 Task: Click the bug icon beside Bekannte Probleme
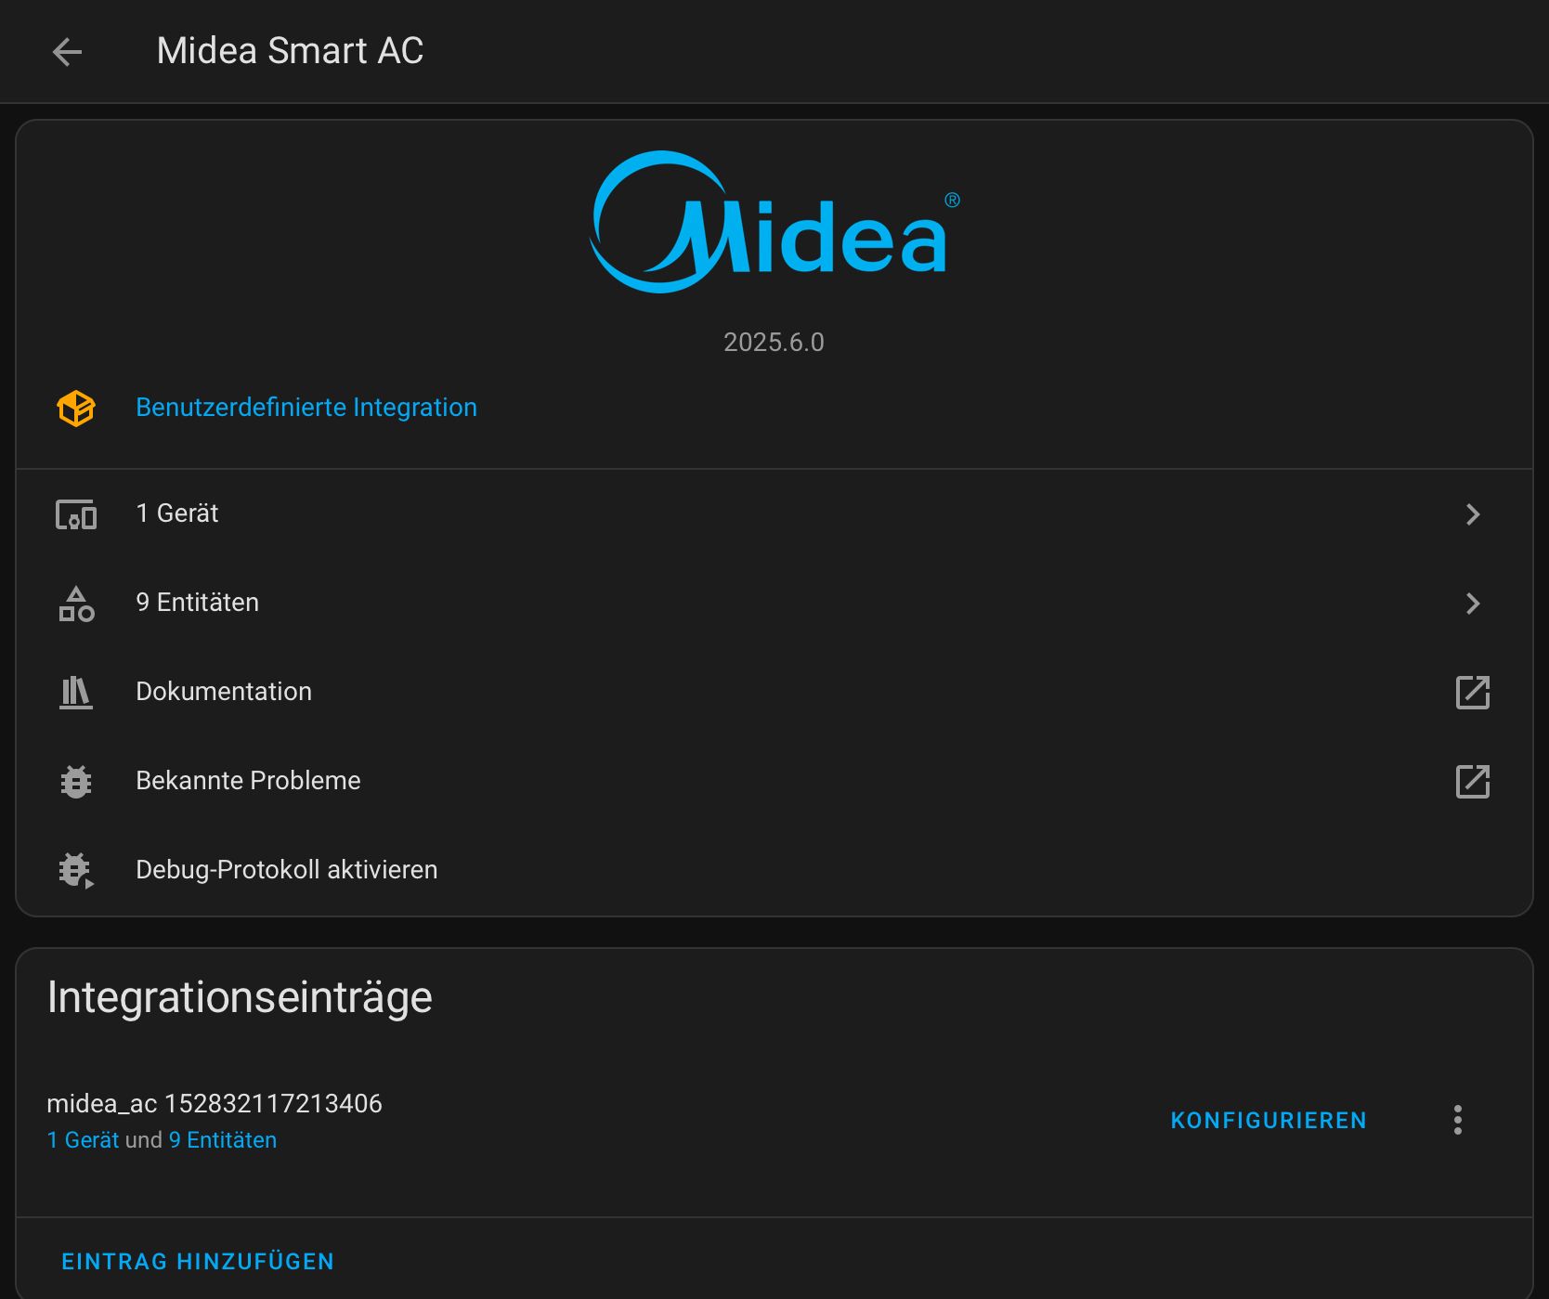76,782
